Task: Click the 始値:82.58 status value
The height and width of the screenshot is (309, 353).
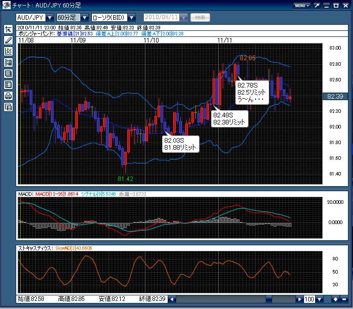Action: tap(31, 299)
